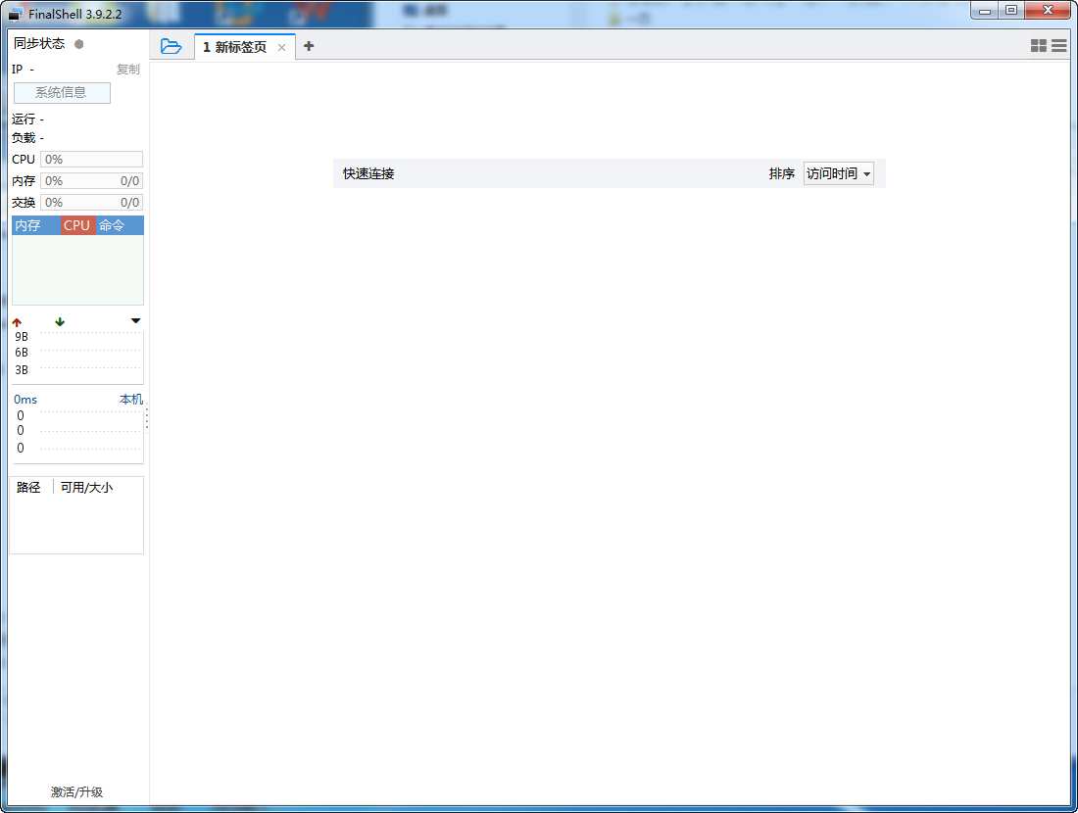Image resolution: width=1078 pixels, height=813 pixels.
Task: Click the 系统信息 button
Action: pyautogui.click(x=62, y=92)
